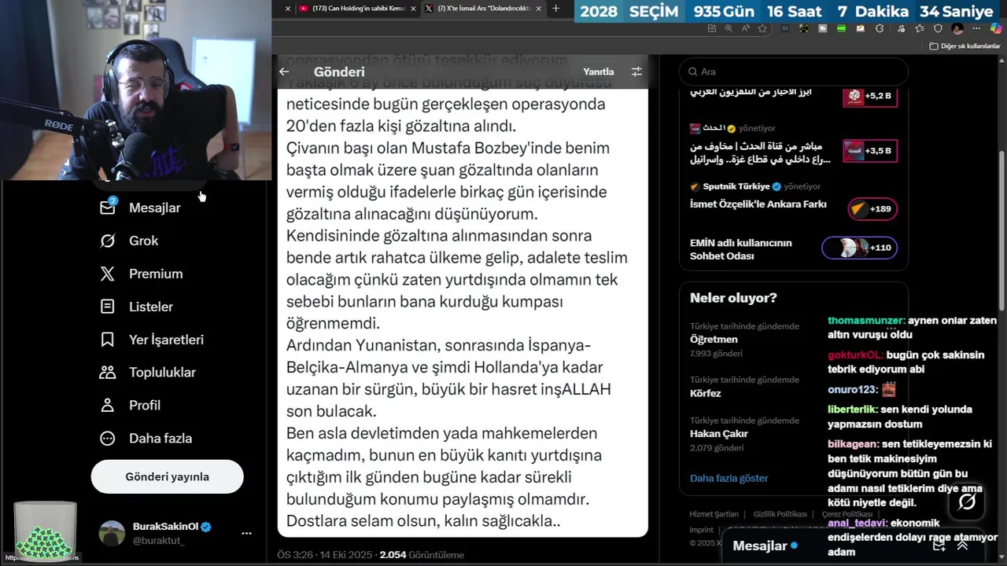1007x566 pixels.
Task: Click the Ara search field
Action: 794,72
